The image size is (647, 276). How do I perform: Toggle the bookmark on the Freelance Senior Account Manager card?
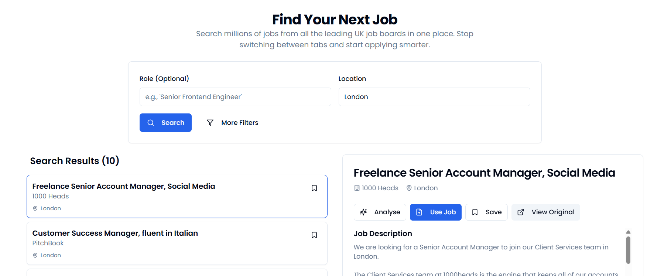[314, 188]
